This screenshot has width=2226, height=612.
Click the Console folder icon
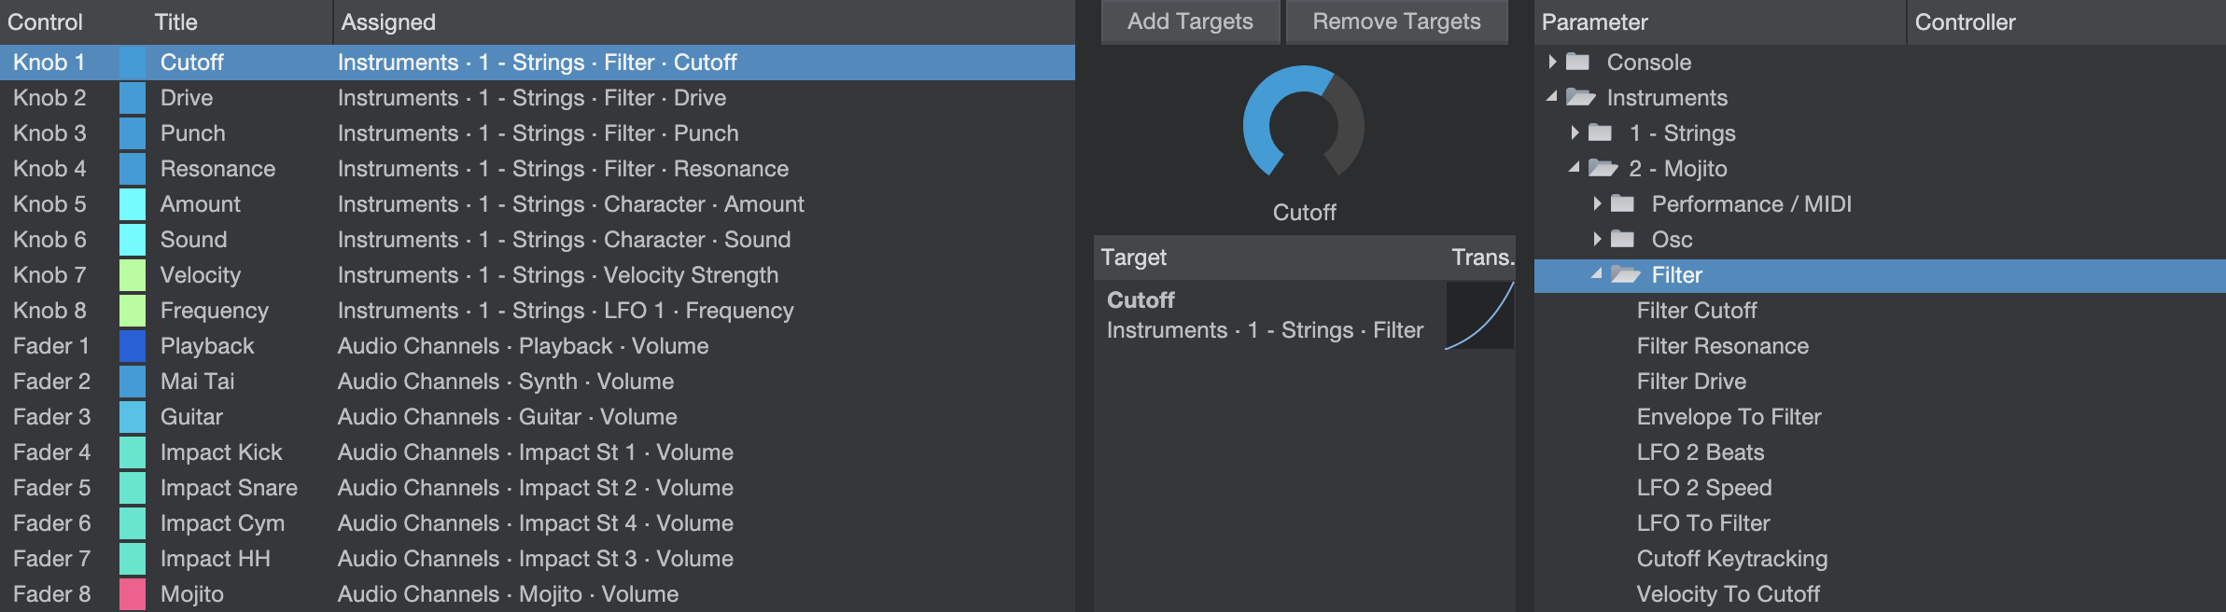[1577, 62]
